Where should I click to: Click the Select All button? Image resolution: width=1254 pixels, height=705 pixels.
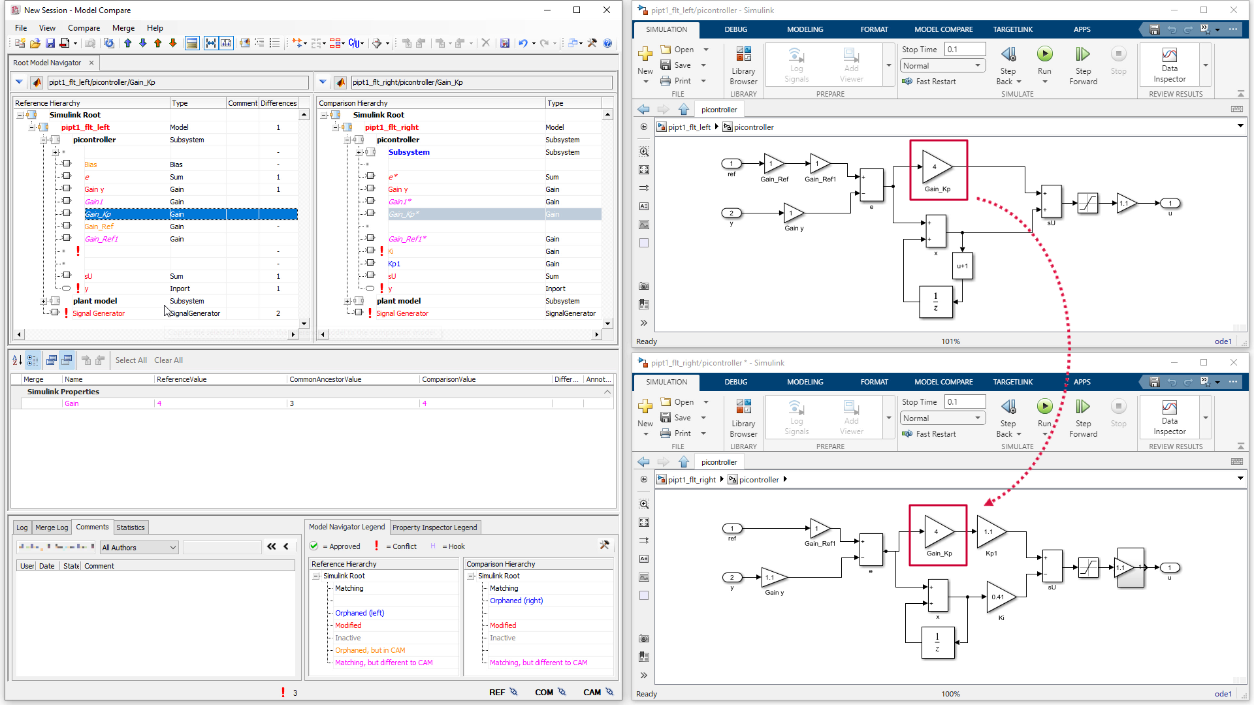(x=131, y=360)
